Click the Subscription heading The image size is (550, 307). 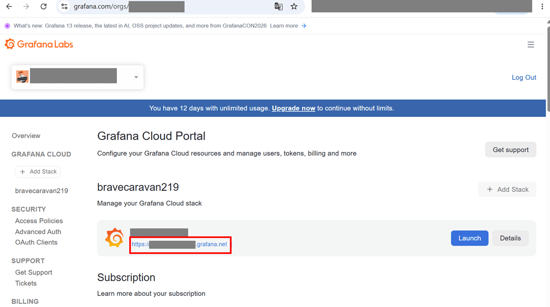(x=126, y=278)
